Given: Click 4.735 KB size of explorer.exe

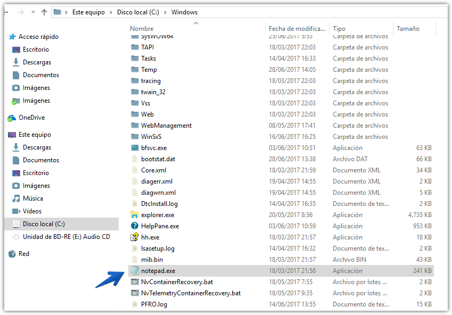Looking at the screenshot, I should pos(420,215).
